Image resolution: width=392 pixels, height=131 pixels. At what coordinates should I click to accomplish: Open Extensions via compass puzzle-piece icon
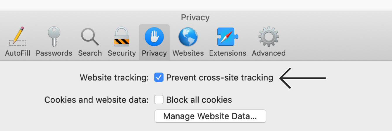(x=228, y=37)
